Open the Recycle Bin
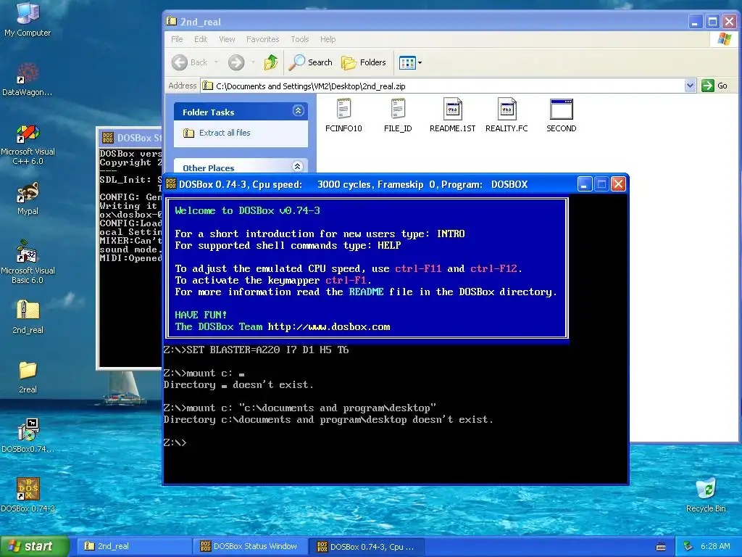The image size is (742, 557). (706, 495)
